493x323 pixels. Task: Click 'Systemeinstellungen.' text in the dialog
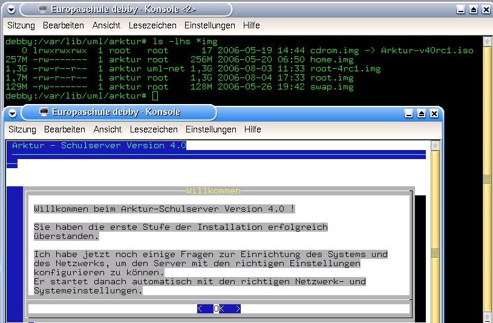pyautogui.click(x=88, y=290)
